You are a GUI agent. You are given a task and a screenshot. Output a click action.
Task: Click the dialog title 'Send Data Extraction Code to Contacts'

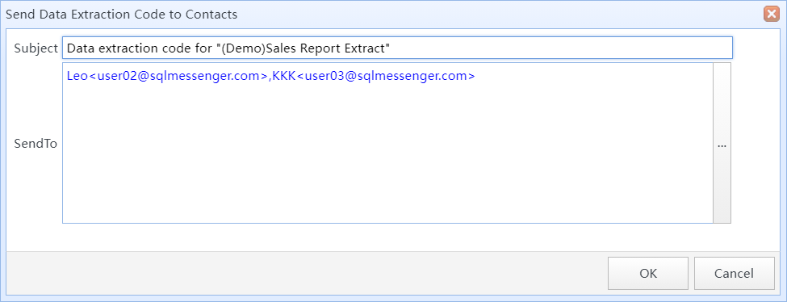point(121,14)
